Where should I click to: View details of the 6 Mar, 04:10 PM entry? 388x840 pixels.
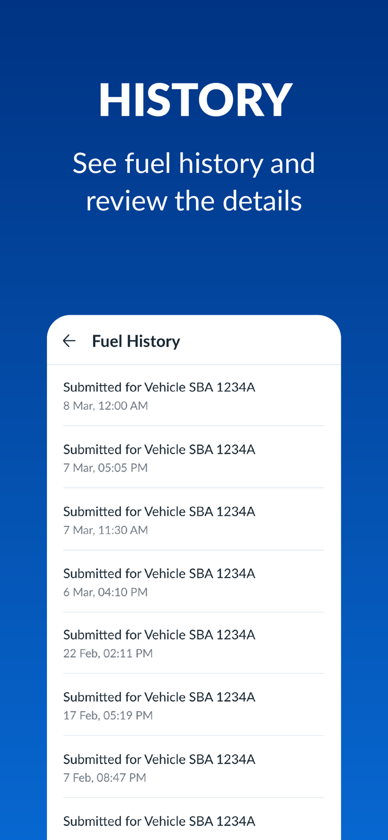point(160,581)
